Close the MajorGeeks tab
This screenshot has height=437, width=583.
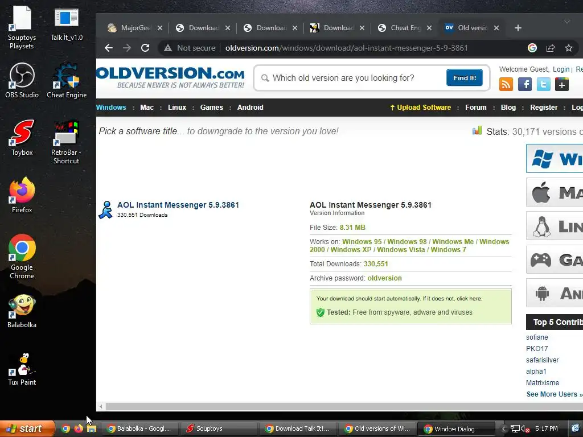160,28
